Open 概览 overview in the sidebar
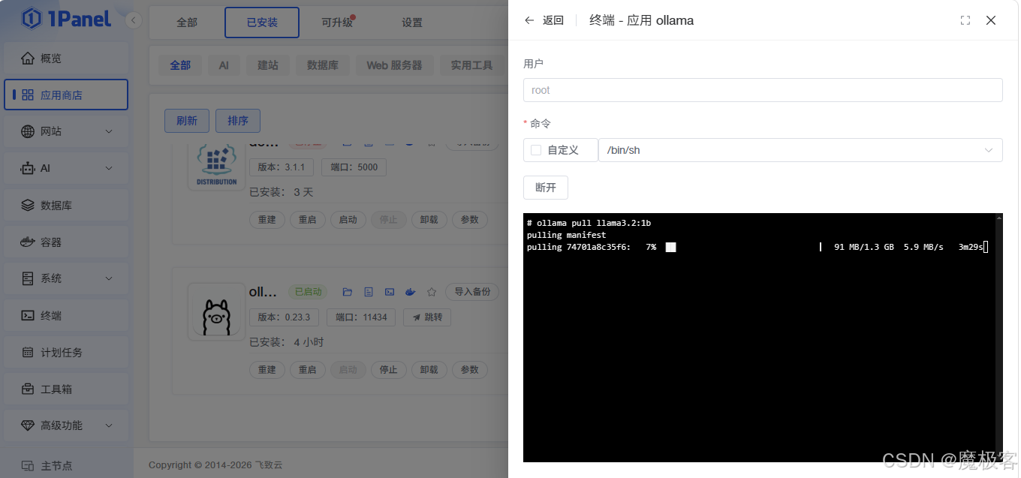Screen dimensions: 1021x478 point(66,59)
